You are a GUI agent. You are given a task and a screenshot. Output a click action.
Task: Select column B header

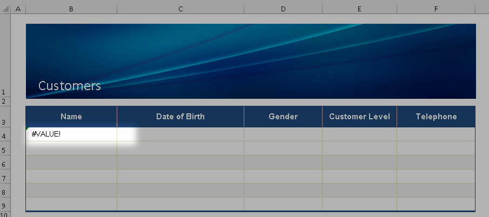pos(71,9)
